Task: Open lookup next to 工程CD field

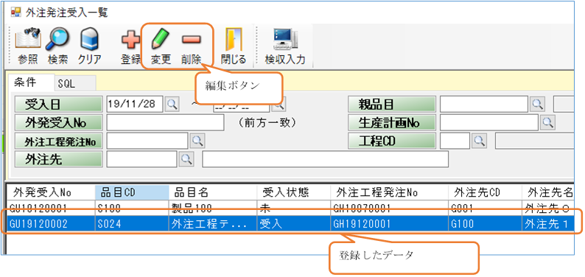Action: pos(479,141)
